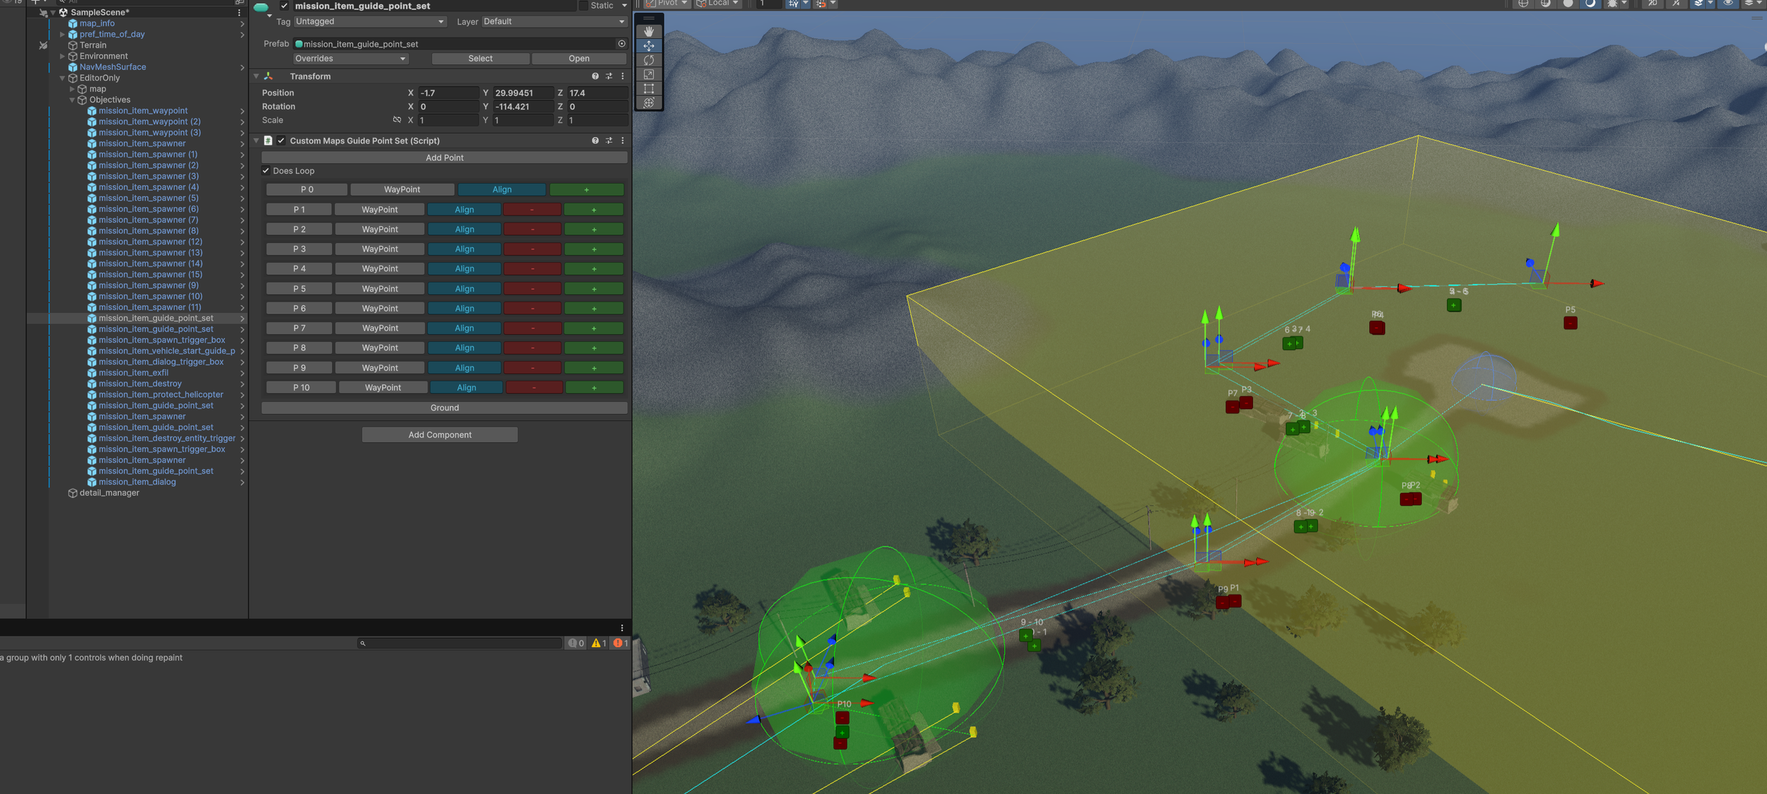Screen dimensions: 1767x794
Task: Click prefab object picker circle icon
Action: [x=621, y=44]
